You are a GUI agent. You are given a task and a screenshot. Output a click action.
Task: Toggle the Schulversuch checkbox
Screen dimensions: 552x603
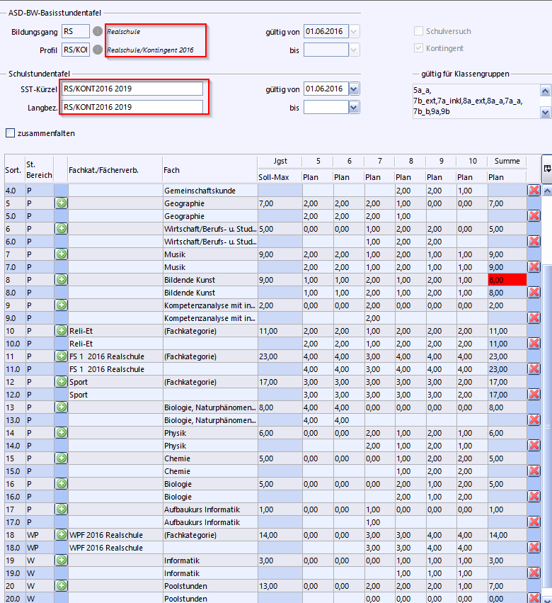pyautogui.click(x=419, y=31)
